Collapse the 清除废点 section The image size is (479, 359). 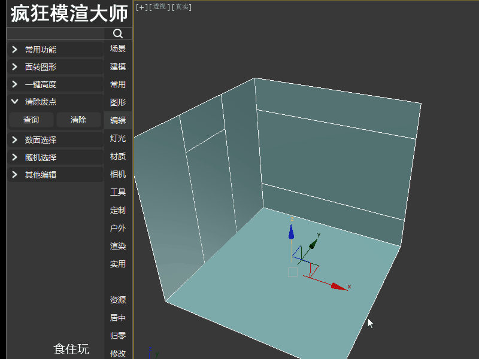click(x=55, y=102)
